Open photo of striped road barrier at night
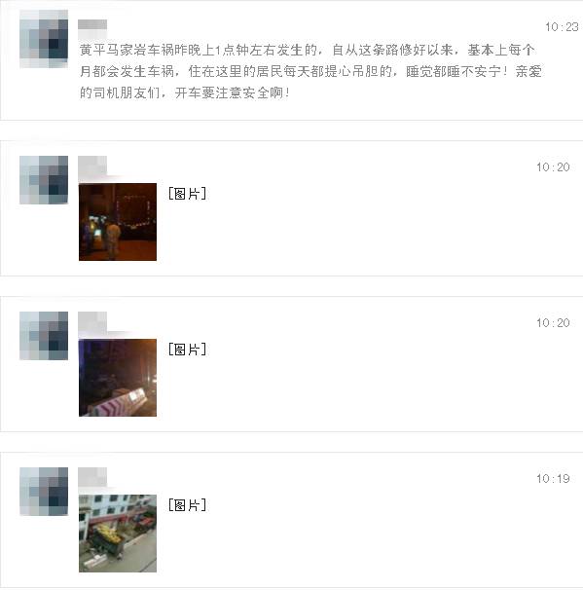 [x=118, y=378]
